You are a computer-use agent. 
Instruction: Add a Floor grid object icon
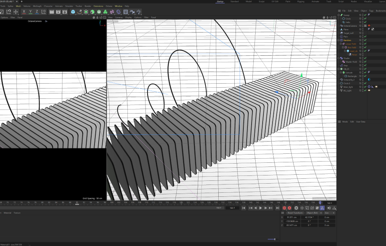(x=125, y=12)
